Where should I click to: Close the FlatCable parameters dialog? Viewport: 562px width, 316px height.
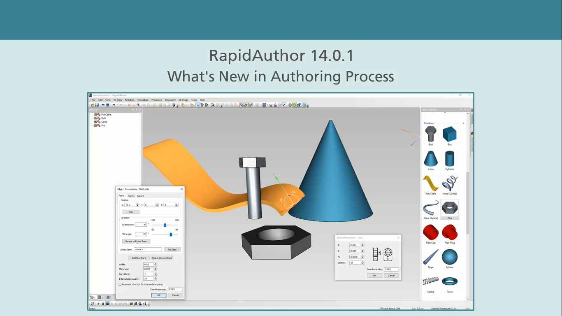pyautogui.click(x=181, y=189)
